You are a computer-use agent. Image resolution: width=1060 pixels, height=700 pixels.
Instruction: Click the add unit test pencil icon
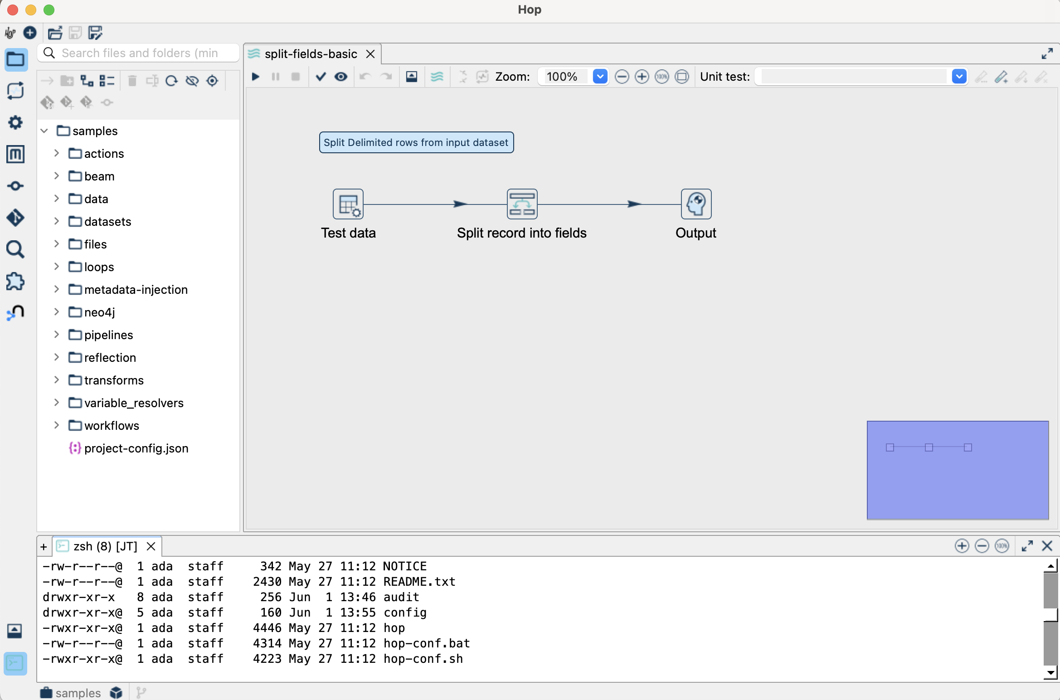point(1001,77)
